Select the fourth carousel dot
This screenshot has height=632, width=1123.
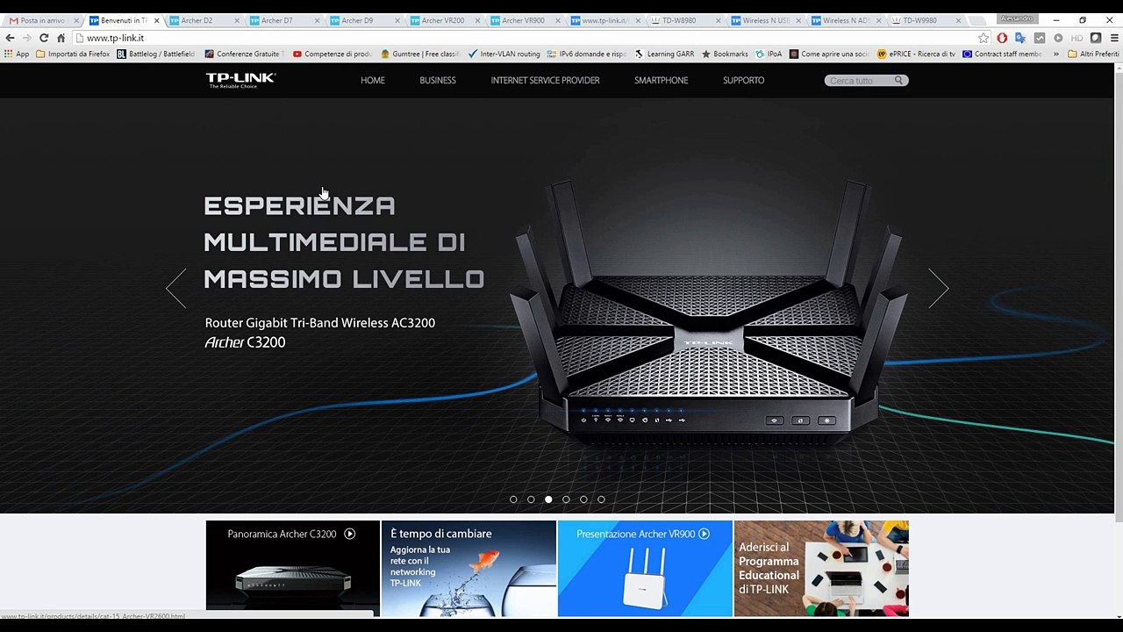(566, 499)
